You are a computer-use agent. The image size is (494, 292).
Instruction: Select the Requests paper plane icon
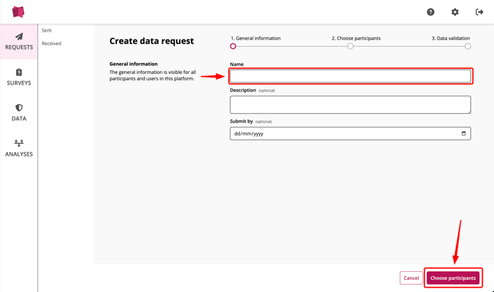(x=19, y=37)
